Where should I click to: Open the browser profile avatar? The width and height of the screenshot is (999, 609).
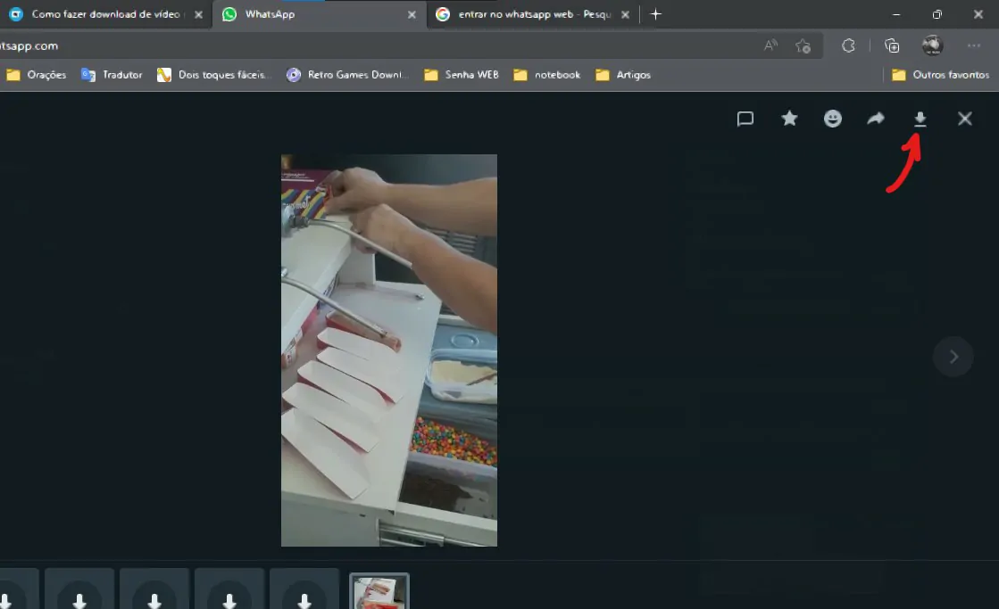pos(932,45)
